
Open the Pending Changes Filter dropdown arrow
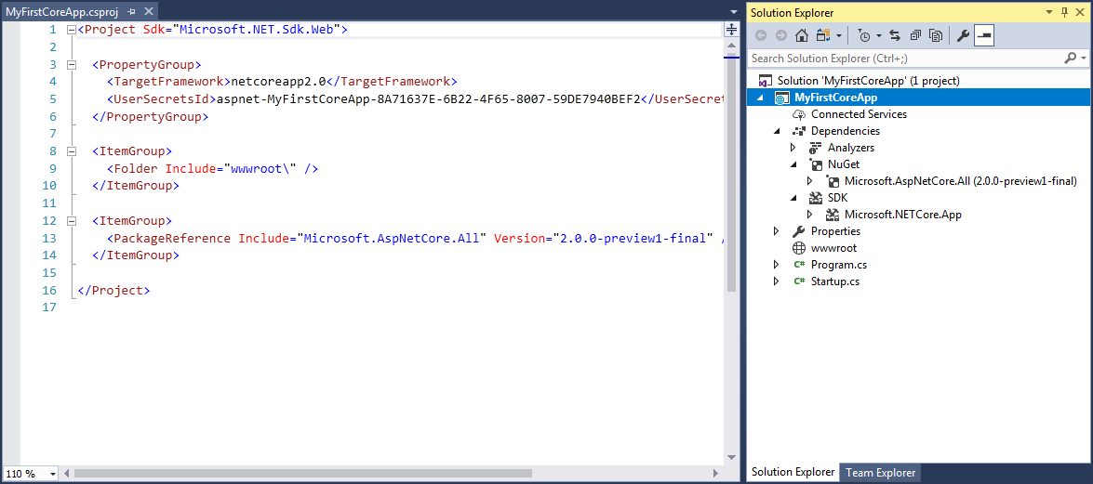point(878,35)
